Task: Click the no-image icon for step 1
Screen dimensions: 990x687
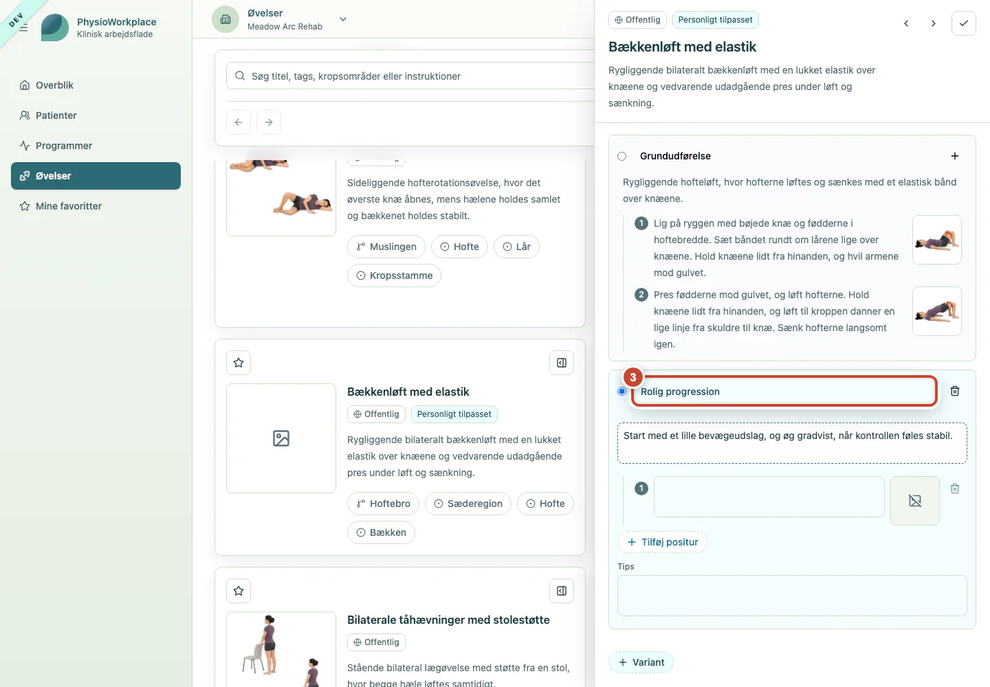Action: (915, 501)
